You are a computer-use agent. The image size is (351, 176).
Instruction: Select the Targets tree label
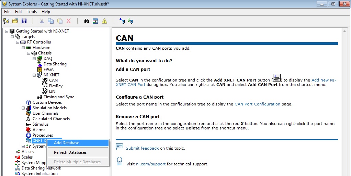28,37
